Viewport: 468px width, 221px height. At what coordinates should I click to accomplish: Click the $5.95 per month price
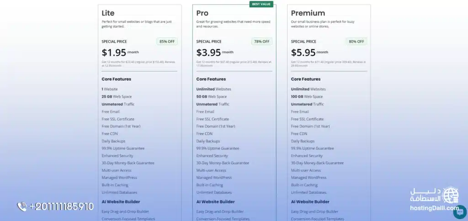[x=303, y=53]
